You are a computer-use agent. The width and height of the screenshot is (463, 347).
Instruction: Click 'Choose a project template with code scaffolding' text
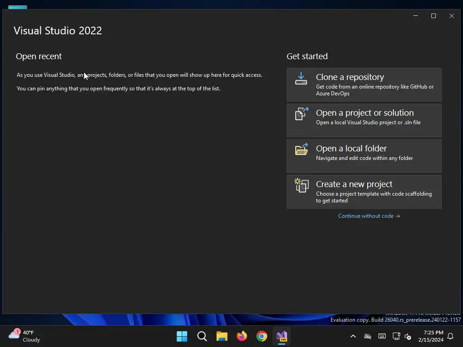[374, 197]
